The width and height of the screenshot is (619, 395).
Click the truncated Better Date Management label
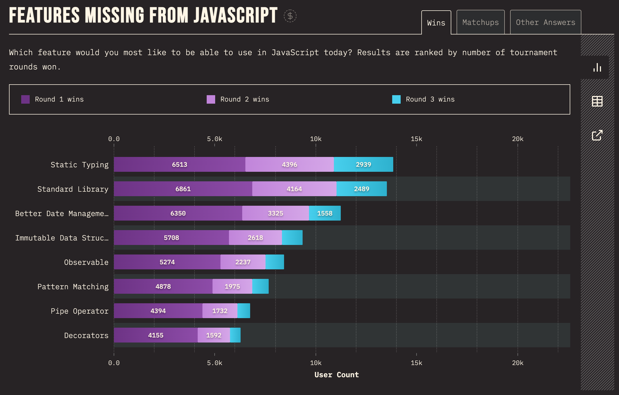tap(62, 213)
